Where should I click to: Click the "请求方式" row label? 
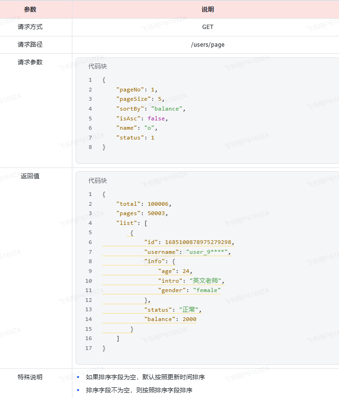30,27
